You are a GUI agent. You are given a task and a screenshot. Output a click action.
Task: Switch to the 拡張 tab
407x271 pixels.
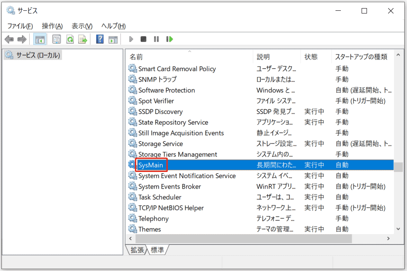[x=137, y=250]
